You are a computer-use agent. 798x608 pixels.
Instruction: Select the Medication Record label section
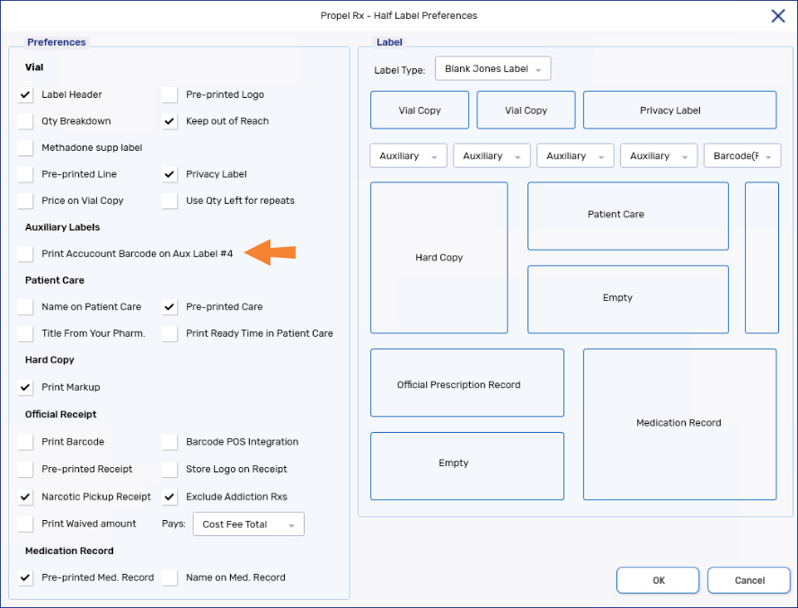(x=678, y=423)
